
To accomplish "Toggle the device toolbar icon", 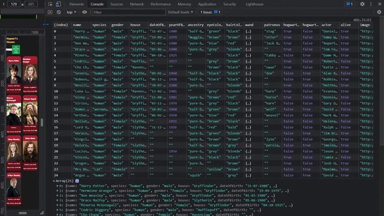I will coord(58,4).
